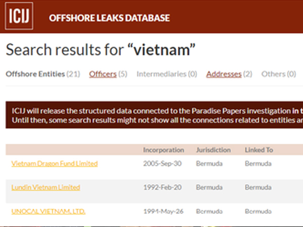
Task: Click Bermuda jurisdiction for Lundin Vietnam Limited
Action: coord(209,187)
